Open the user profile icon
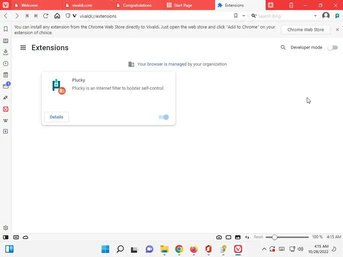 [x=326, y=16]
